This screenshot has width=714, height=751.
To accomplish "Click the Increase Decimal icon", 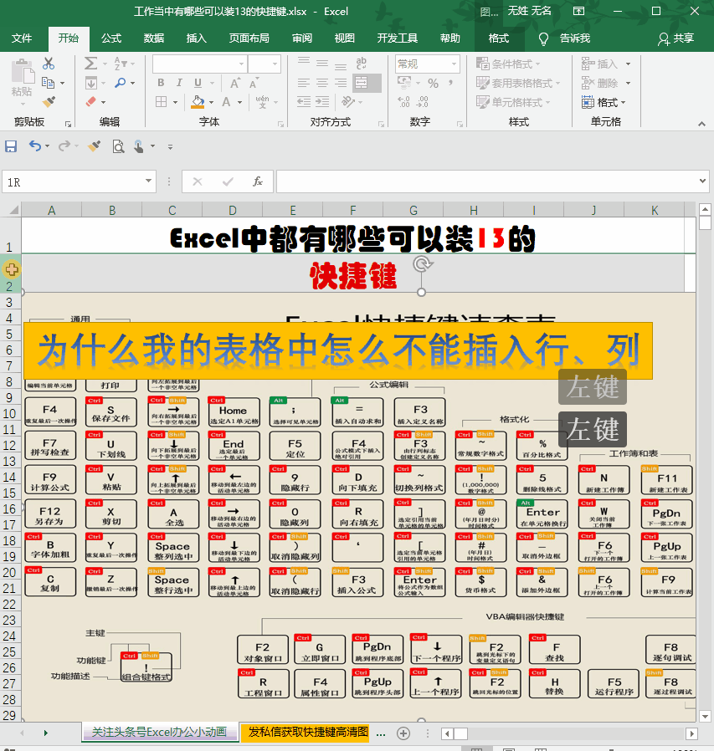I will 403,102.
